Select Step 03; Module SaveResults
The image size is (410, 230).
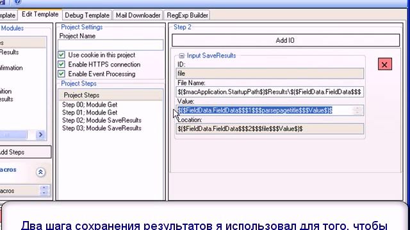point(102,128)
